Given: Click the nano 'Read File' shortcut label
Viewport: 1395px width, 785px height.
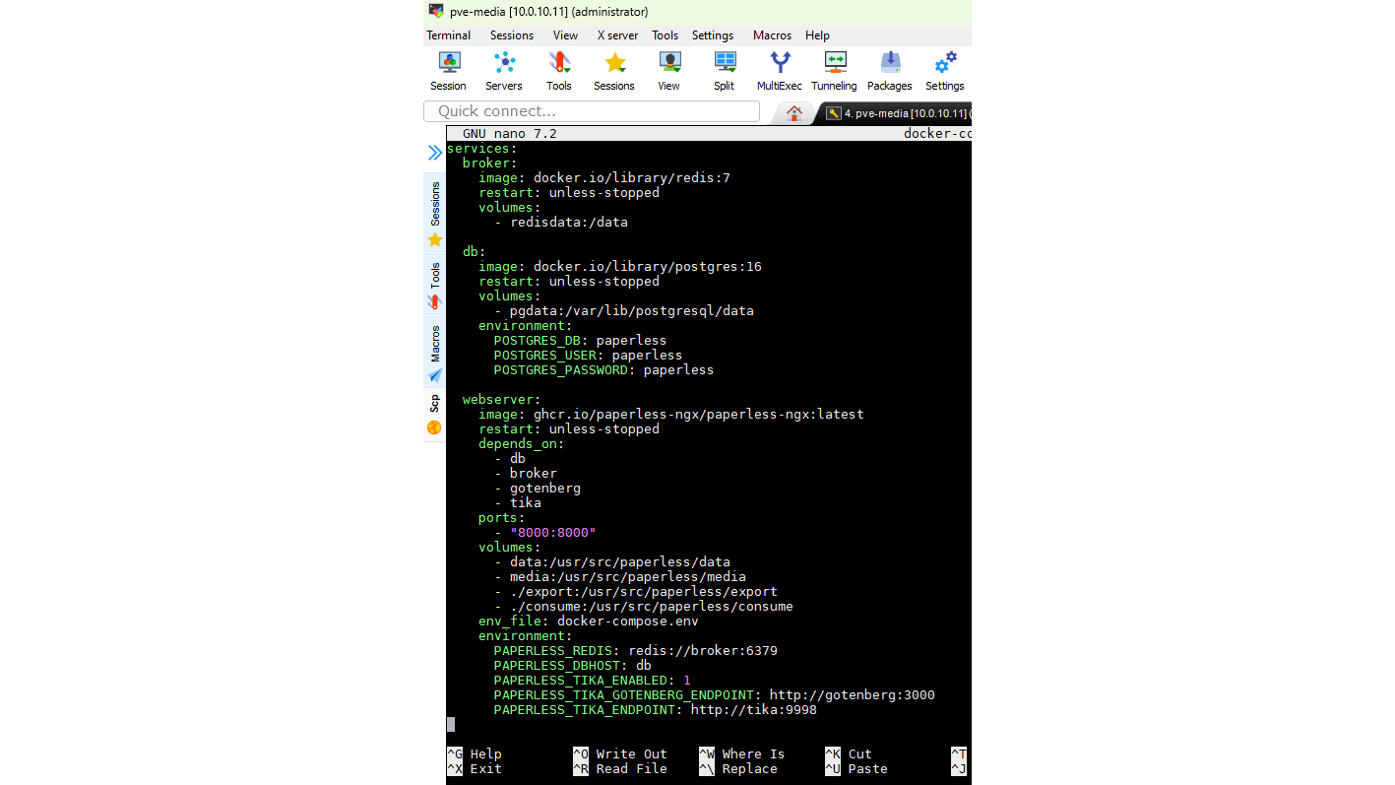Looking at the screenshot, I should [x=632, y=769].
